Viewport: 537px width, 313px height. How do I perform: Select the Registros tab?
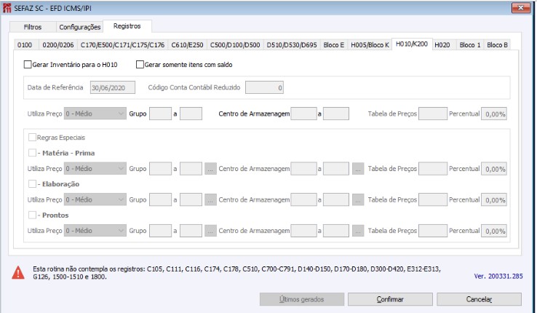click(127, 26)
